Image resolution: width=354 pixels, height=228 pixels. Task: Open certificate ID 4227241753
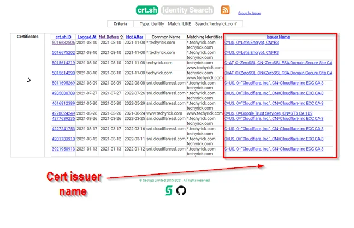(63, 129)
